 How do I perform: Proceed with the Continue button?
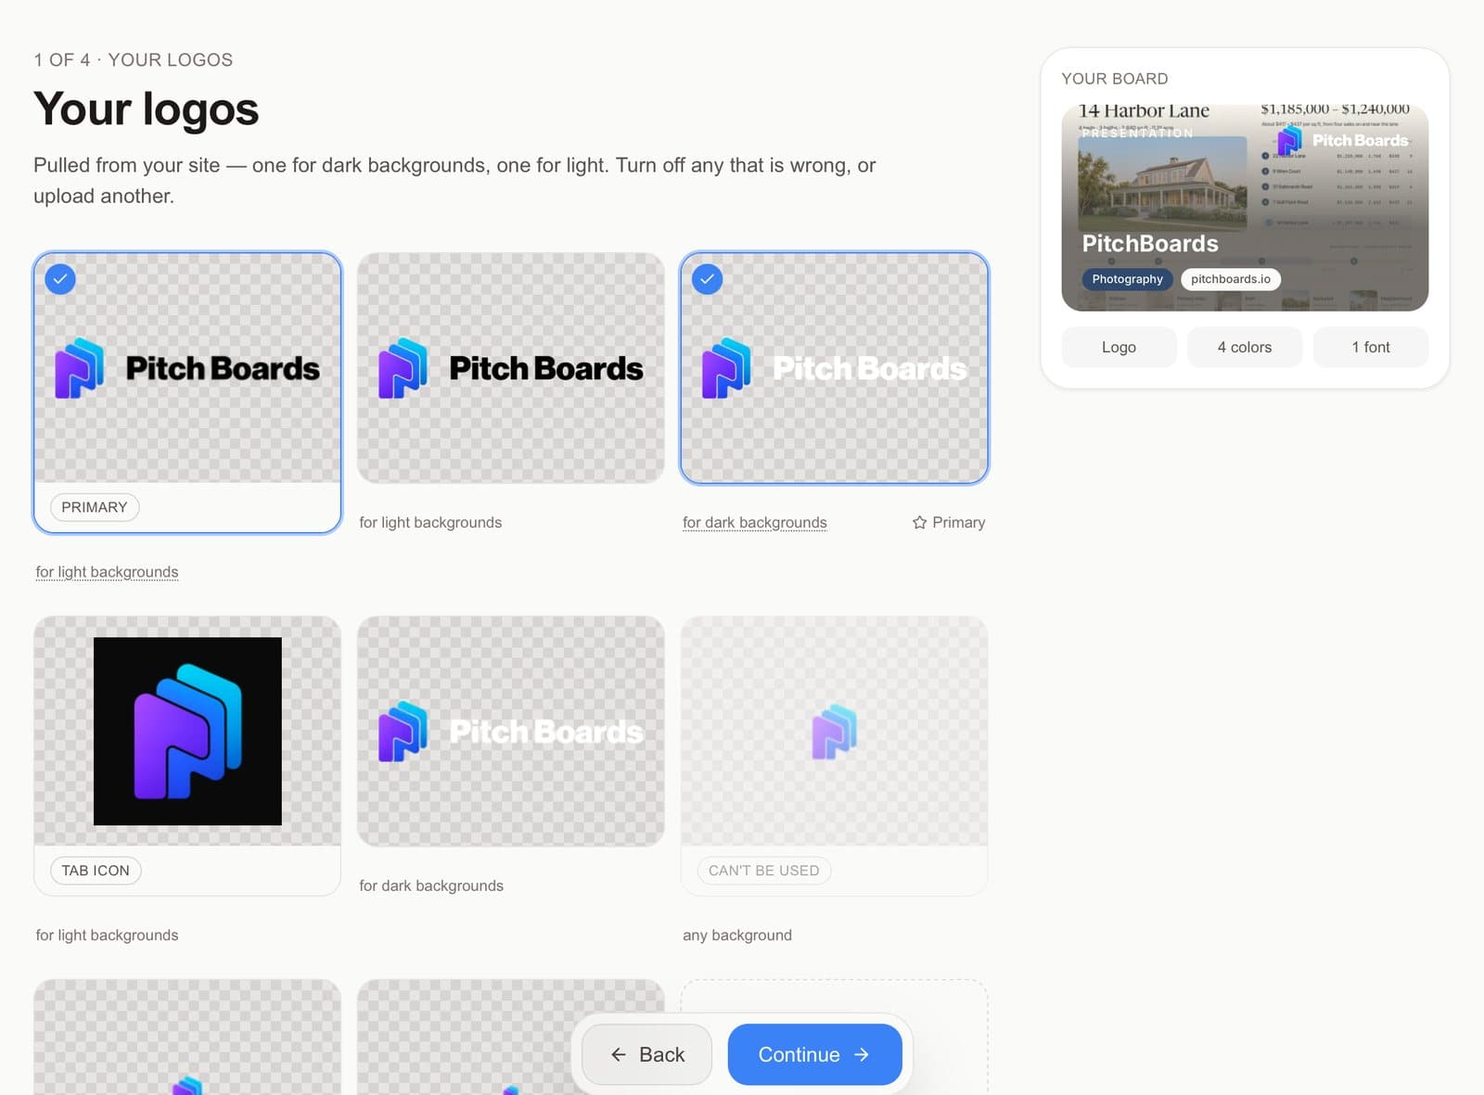pyautogui.click(x=814, y=1054)
